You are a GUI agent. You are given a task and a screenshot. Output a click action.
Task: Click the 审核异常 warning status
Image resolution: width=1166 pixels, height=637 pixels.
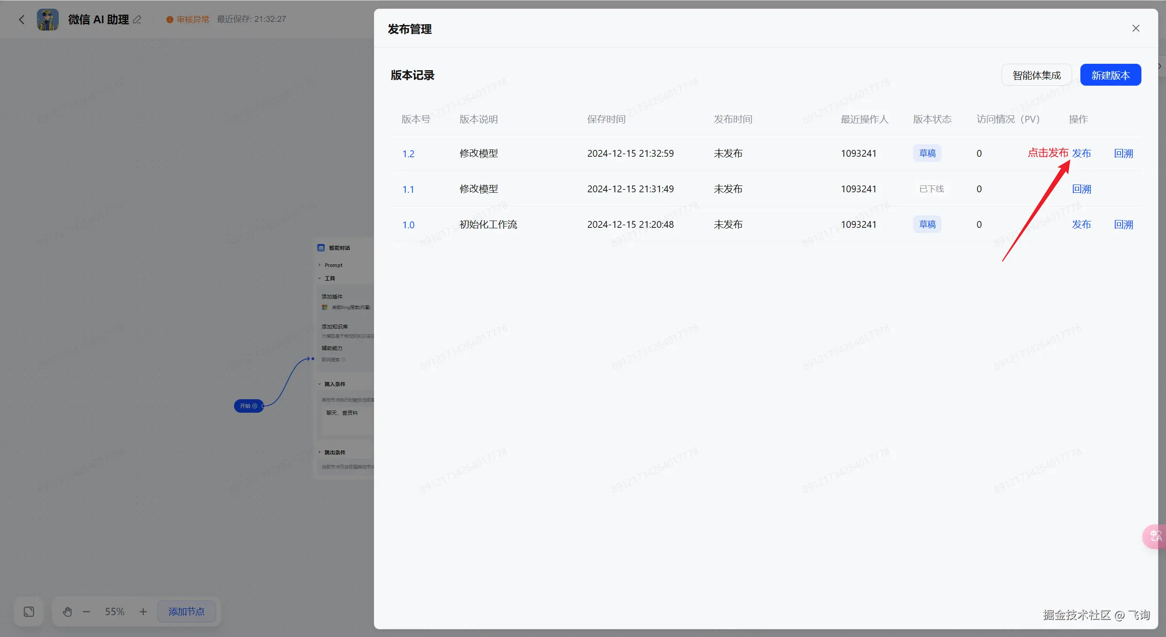click(188, 20)
